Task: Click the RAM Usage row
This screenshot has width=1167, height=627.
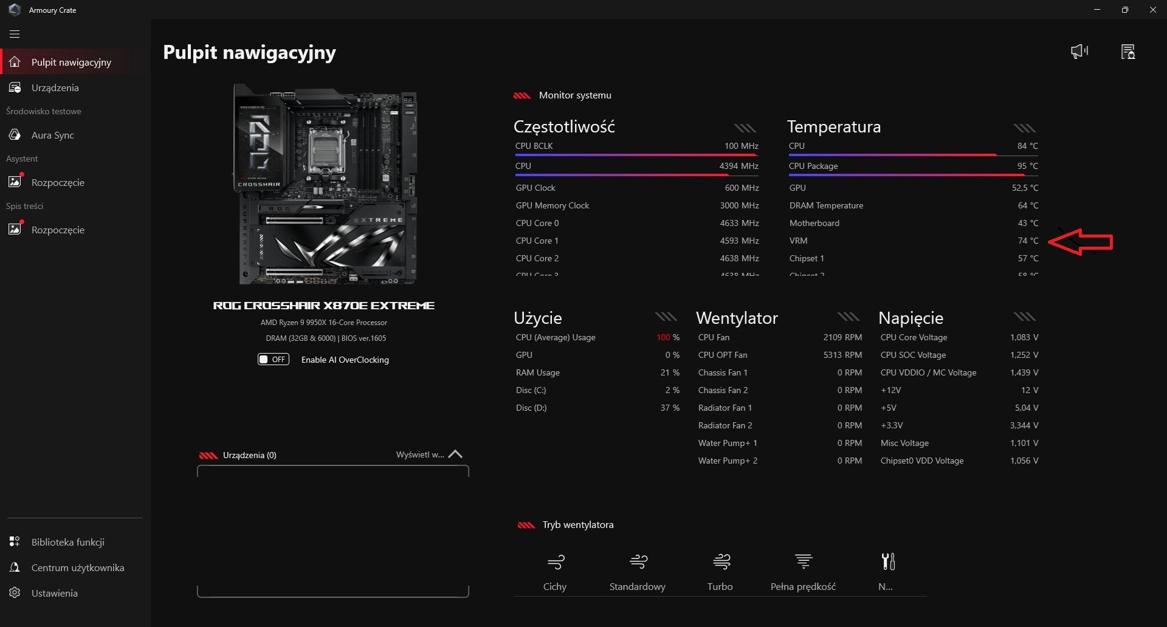Action: [x=597, y=372]
